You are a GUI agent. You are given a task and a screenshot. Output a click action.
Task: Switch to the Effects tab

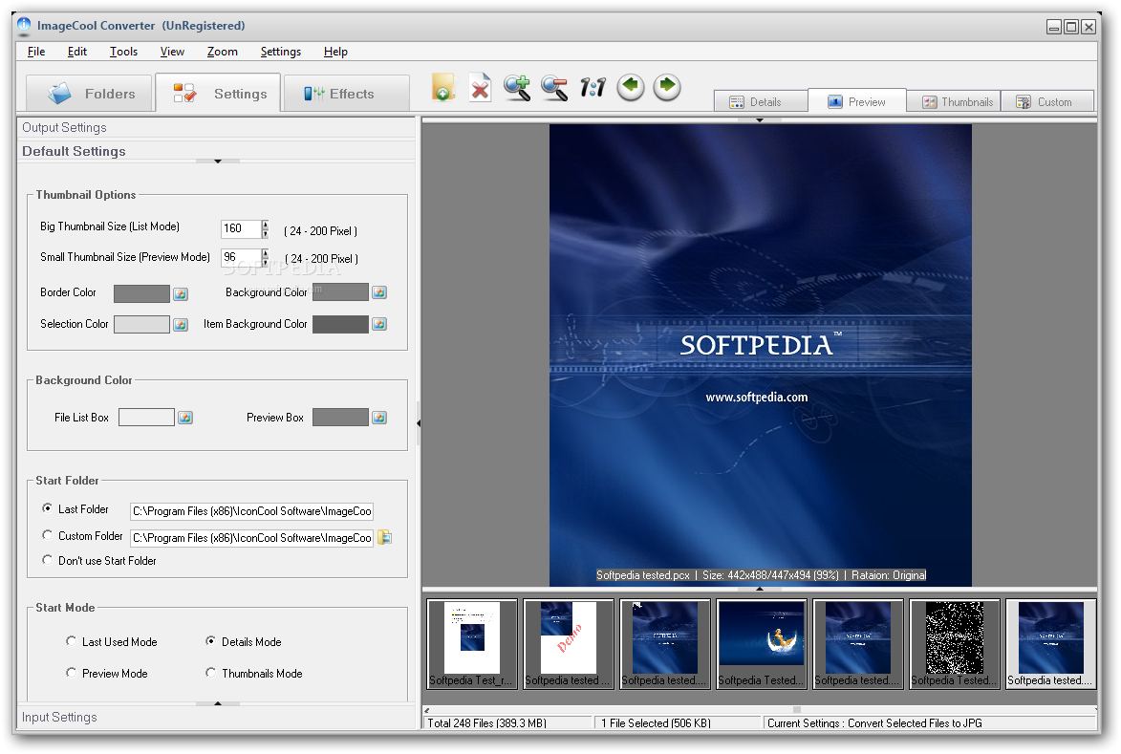(x=347, y=94)
